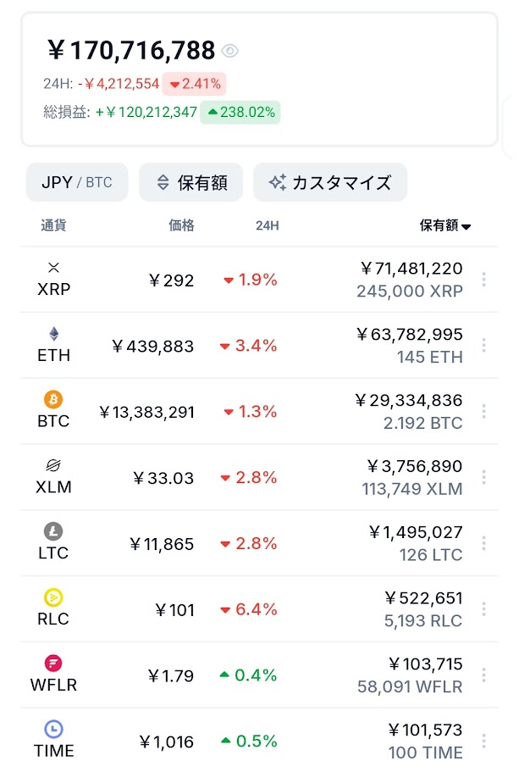Sort by the 価格 column header
Screen dimensions: 519x772
181,225
